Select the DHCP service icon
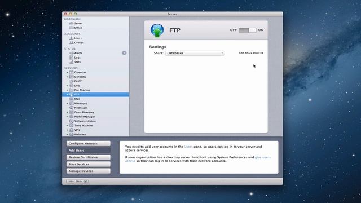The image size is (361, 203). pyautogui.click(x=72, y=81)
